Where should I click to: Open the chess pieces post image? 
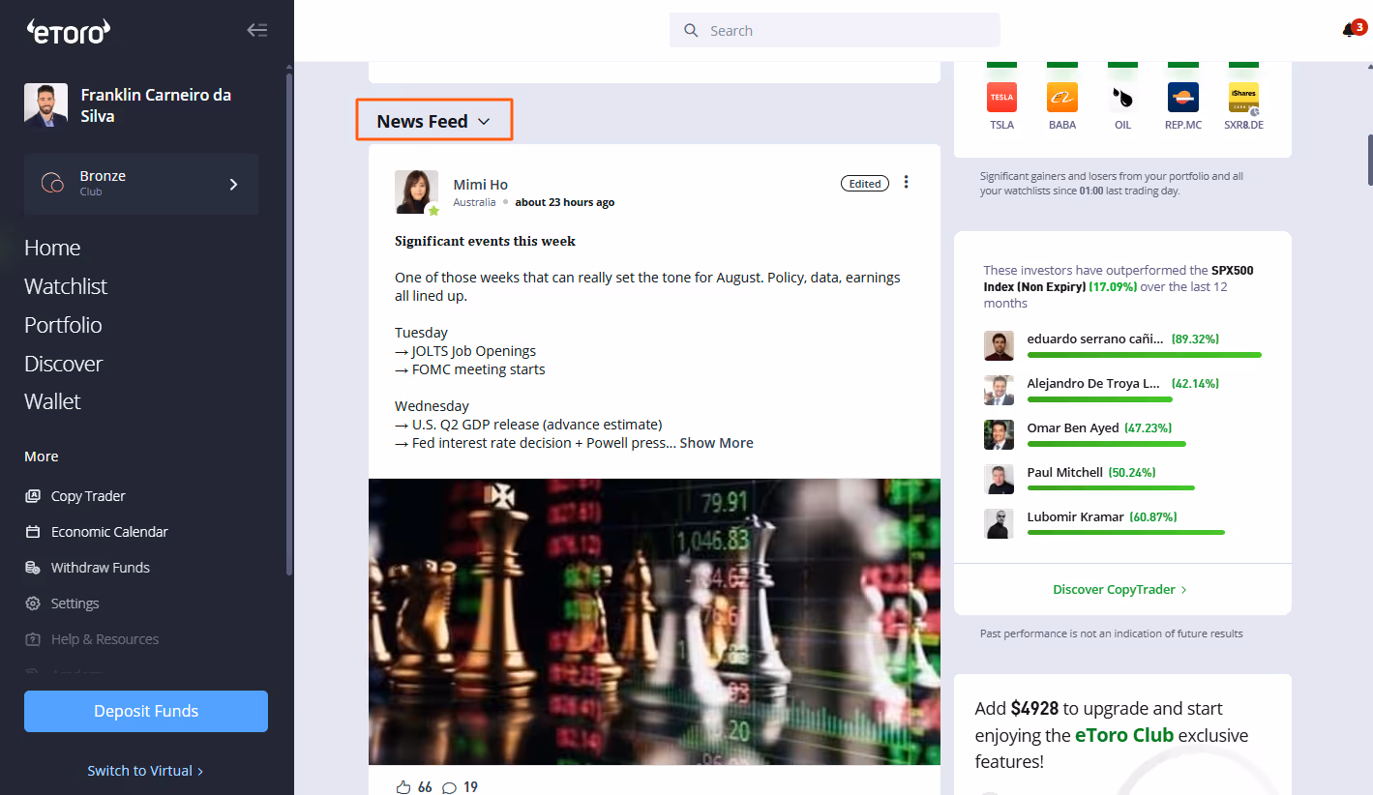pos(654,622)
